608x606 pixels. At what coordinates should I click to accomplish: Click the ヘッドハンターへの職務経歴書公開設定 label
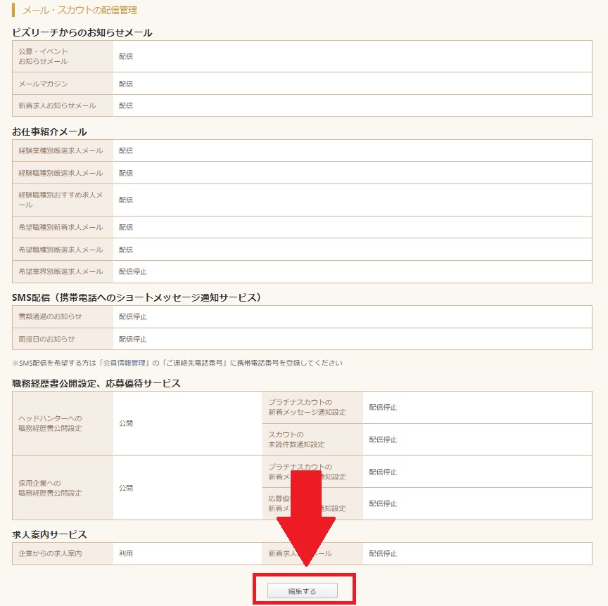[50, 423]
